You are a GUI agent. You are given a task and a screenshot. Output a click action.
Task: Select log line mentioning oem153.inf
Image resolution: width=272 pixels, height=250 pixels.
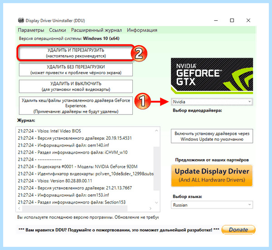[63, 195]
